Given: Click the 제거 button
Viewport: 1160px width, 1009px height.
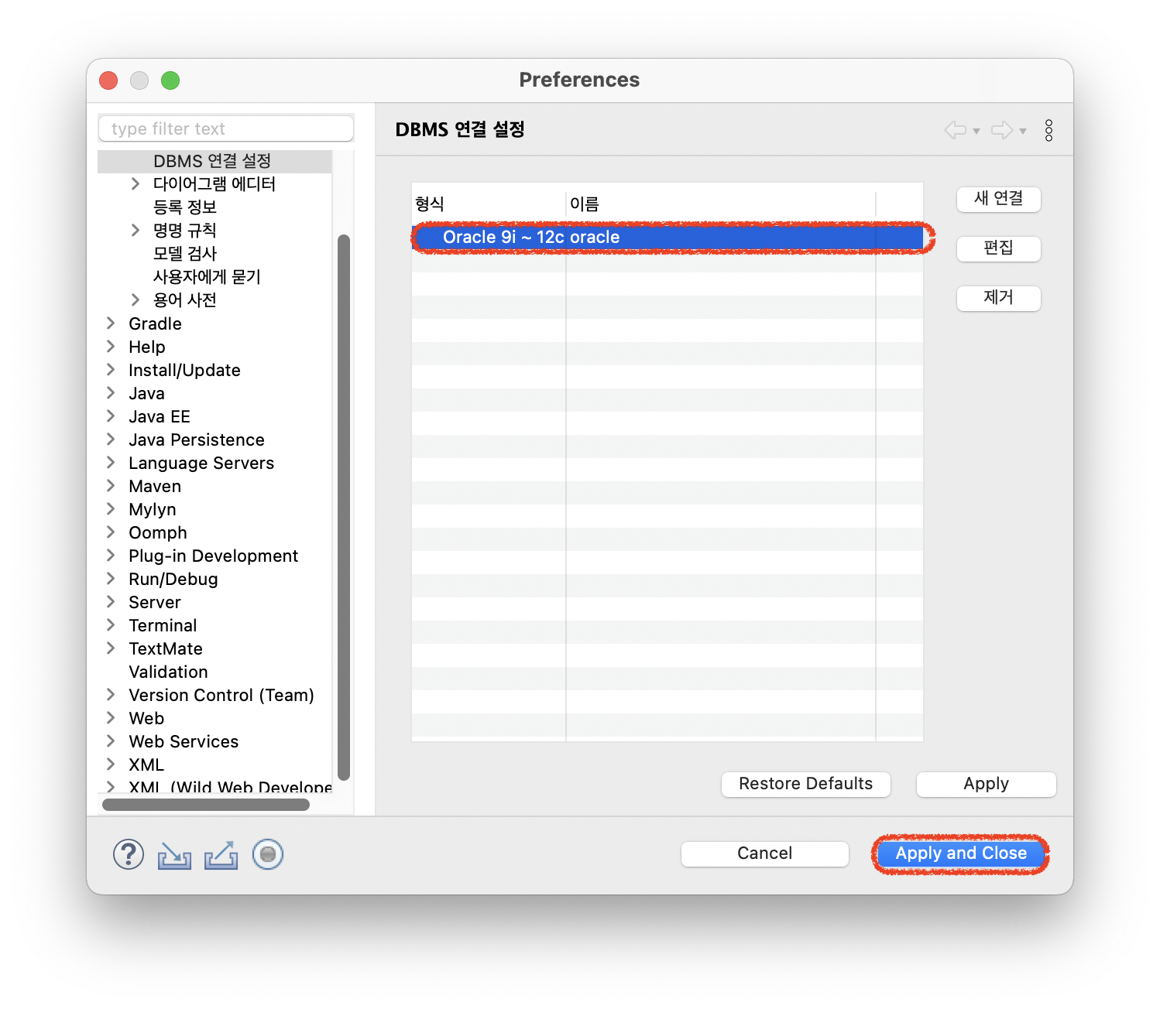Looking at the screenshot, I should [x=999, y=298].
